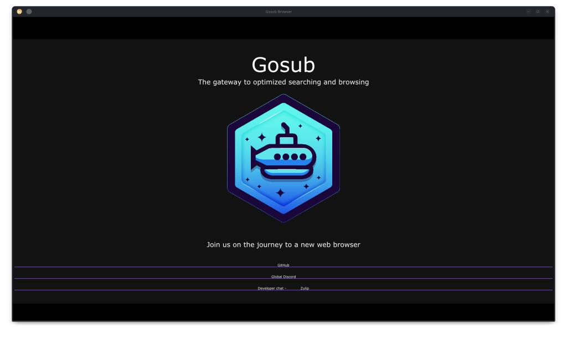Click the black header bar above the page

pyautogui.click(x=283, y=28)
